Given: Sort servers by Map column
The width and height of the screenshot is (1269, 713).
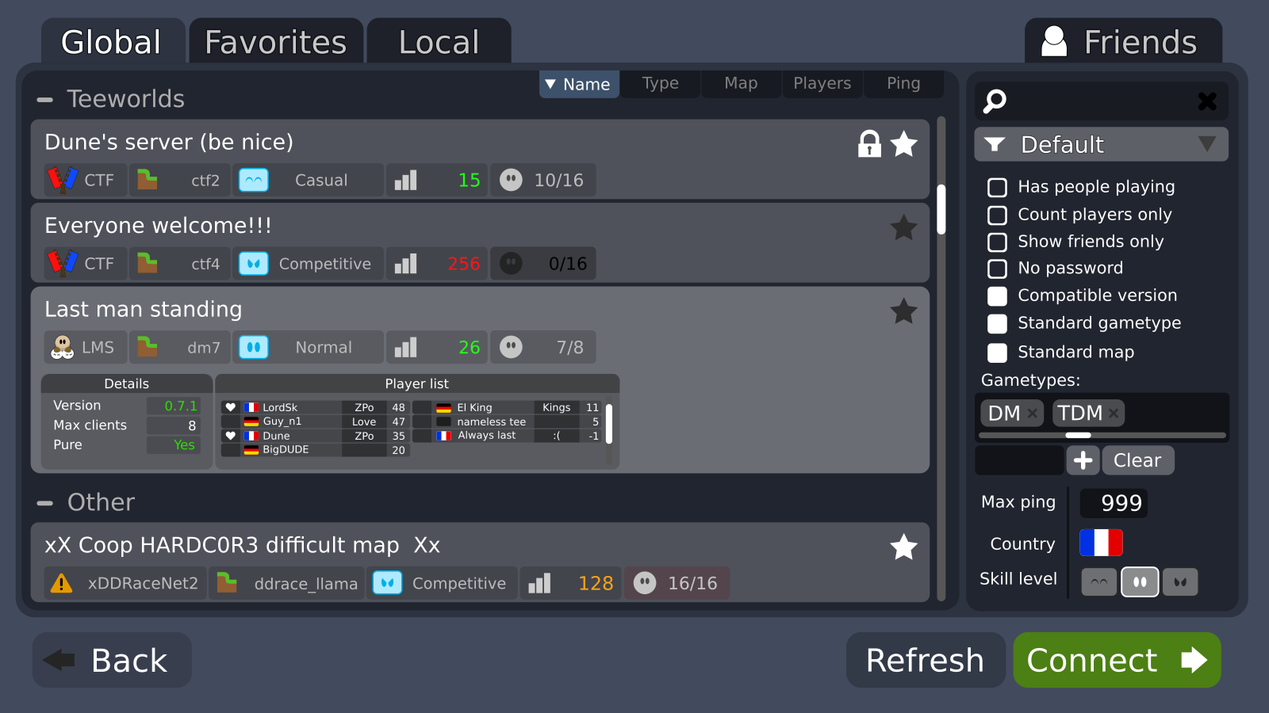Looking at the screenshot, I should (741, 84).
